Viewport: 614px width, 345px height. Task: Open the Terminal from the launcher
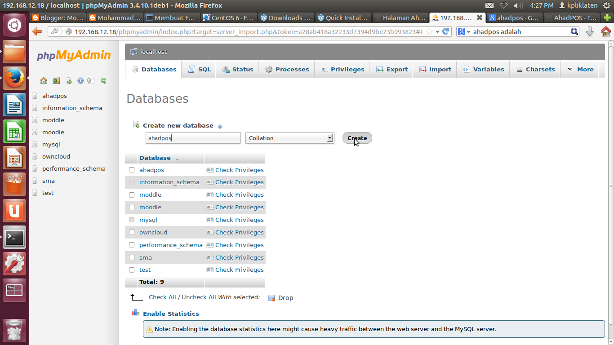[14, 238]
